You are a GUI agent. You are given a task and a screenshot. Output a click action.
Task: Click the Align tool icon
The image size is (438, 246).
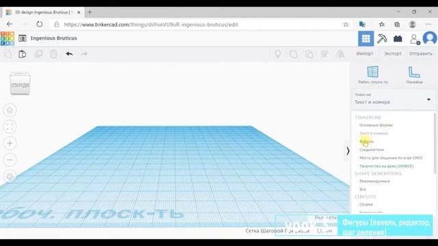pyautogui.click(x=324, y=54)
